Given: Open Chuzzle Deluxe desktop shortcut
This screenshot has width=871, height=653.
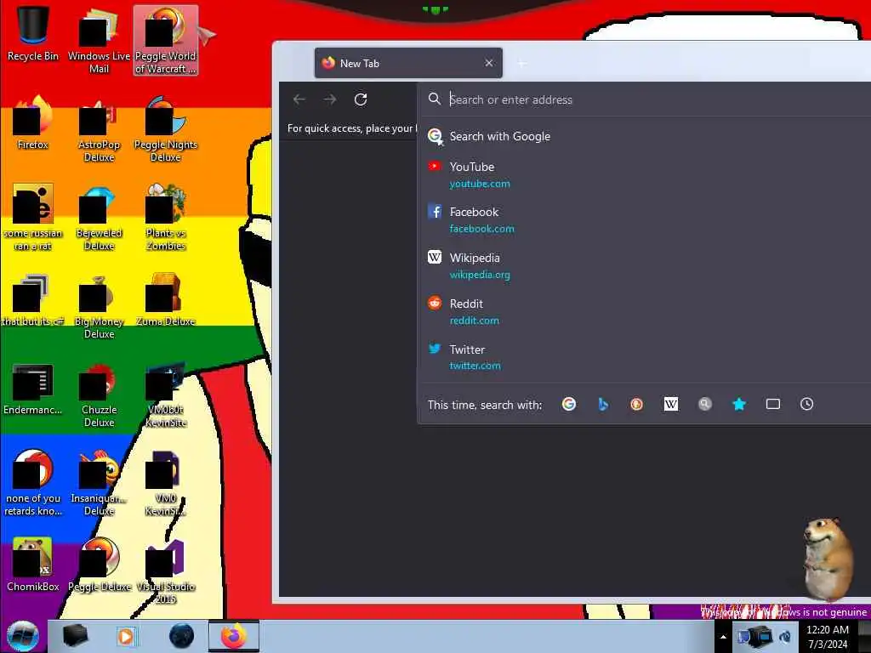Looking at the screenshot, I should point(99,395).
